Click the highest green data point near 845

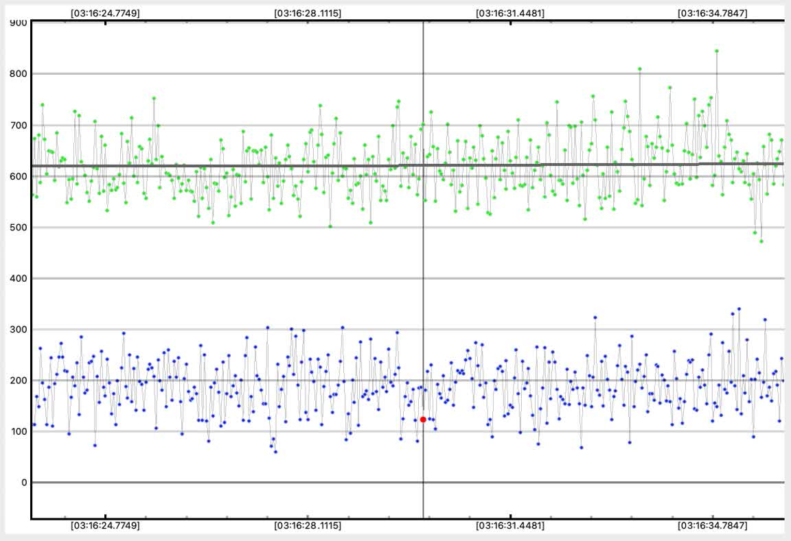coord(716,51)
